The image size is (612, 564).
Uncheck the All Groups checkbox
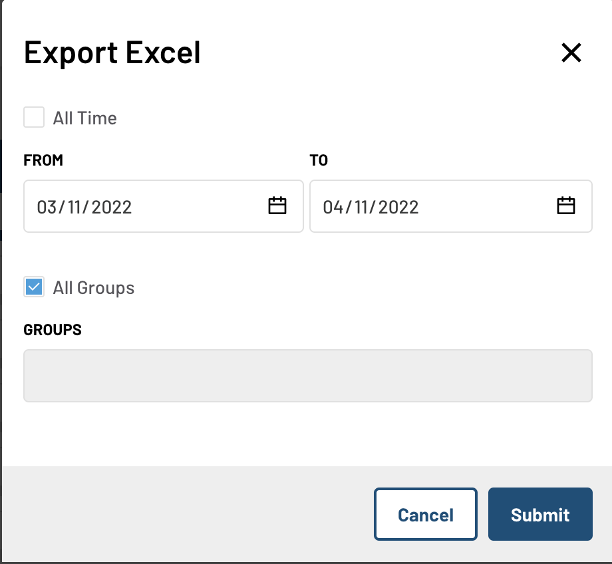point(33,287)
